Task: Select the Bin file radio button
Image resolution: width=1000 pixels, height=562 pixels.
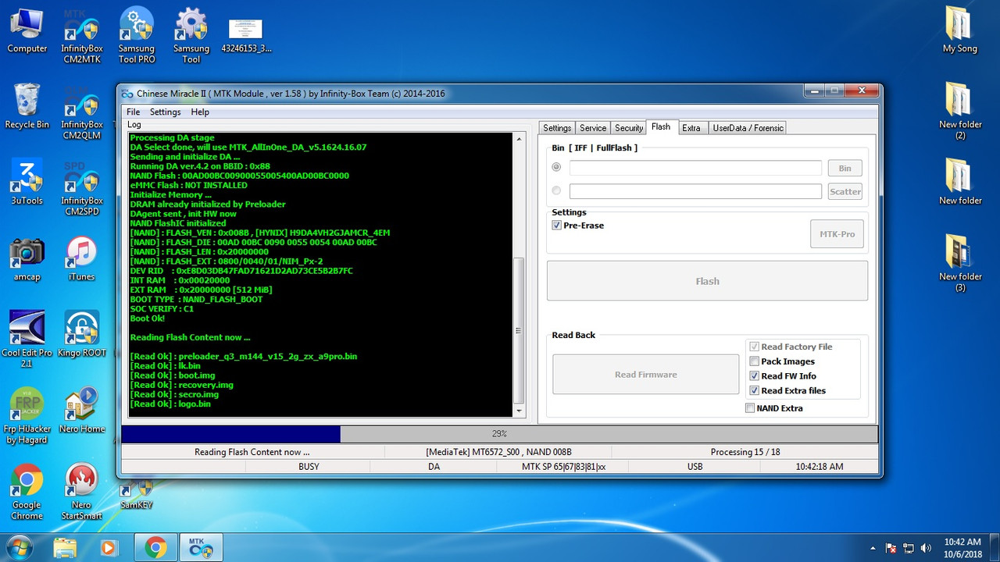Action: [556, 167]
